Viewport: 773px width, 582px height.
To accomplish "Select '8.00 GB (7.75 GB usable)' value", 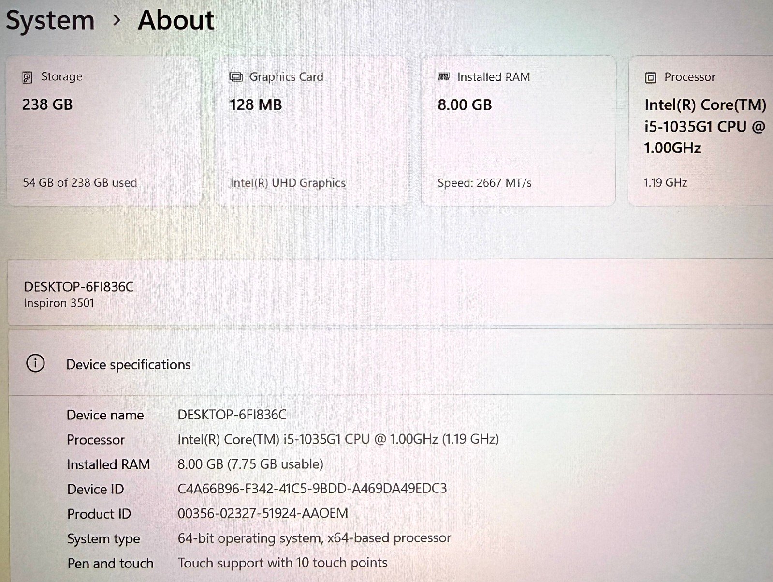I will pos(250,464).
